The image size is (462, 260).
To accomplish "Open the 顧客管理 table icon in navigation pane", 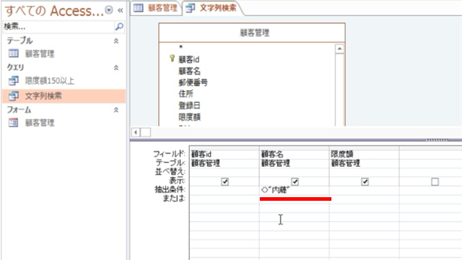I will tap(14, 53).
